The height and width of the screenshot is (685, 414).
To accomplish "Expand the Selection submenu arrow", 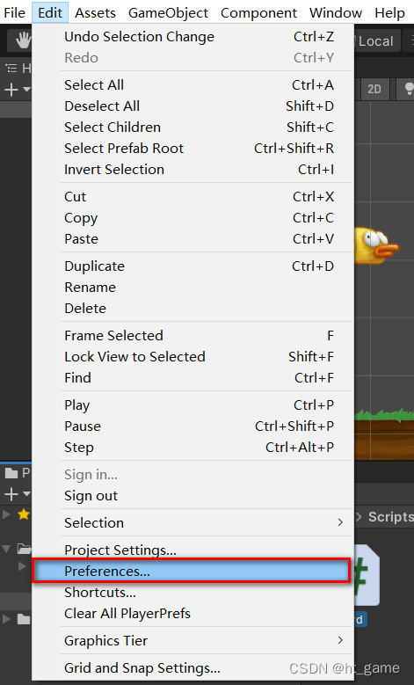I will [x=340, y=522].
